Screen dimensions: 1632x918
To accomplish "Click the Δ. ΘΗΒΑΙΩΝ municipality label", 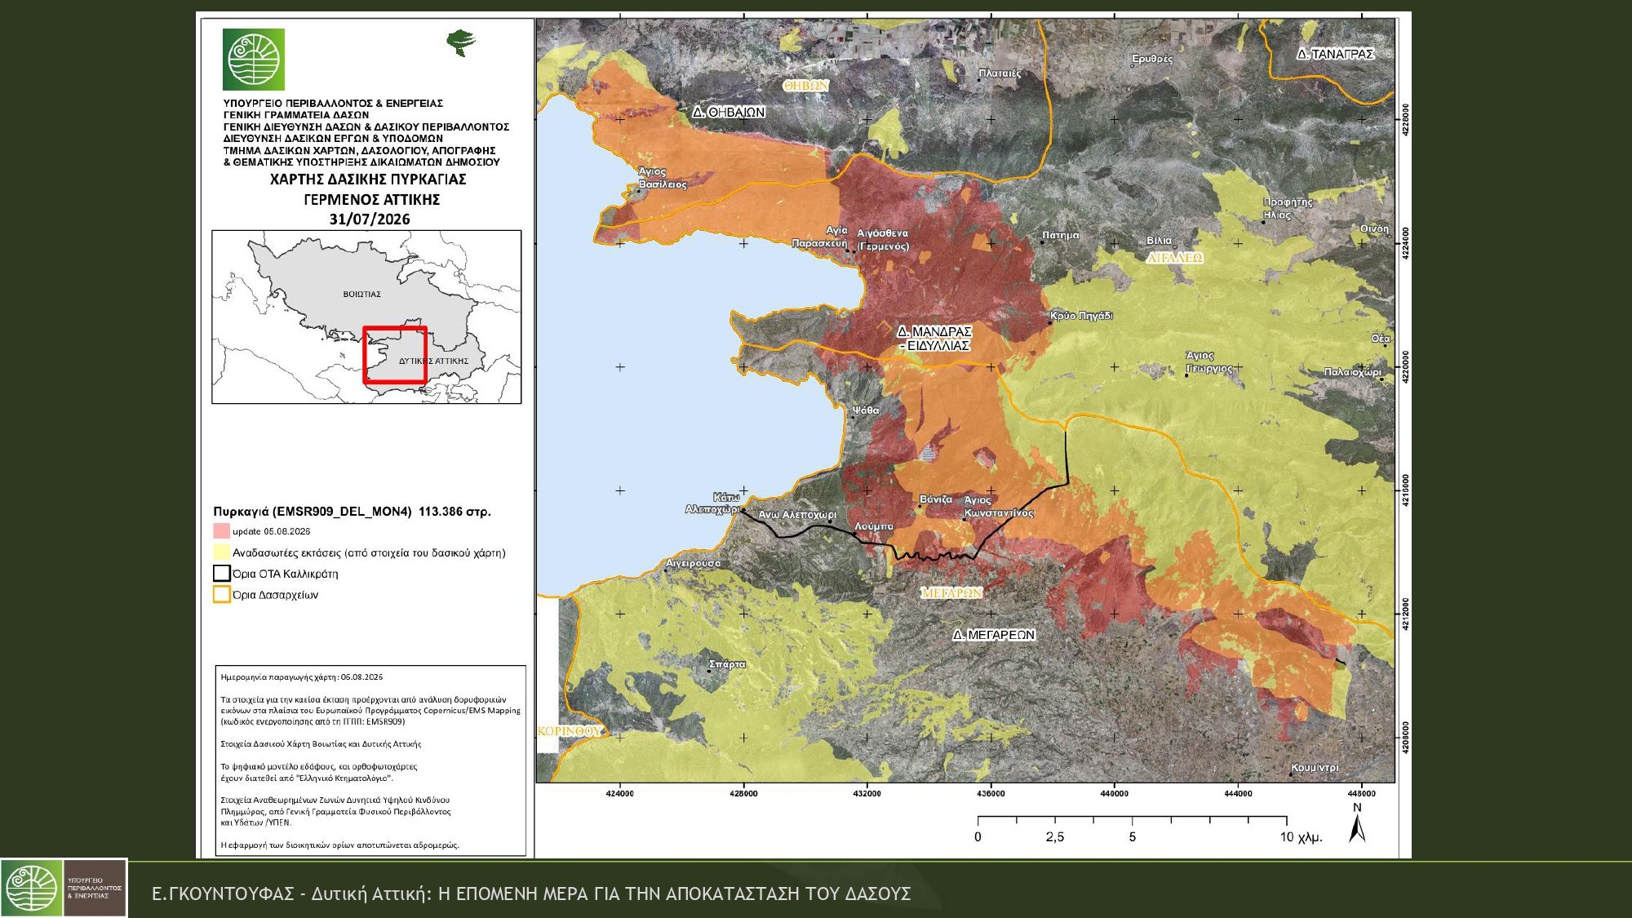I will coord(729,112).
